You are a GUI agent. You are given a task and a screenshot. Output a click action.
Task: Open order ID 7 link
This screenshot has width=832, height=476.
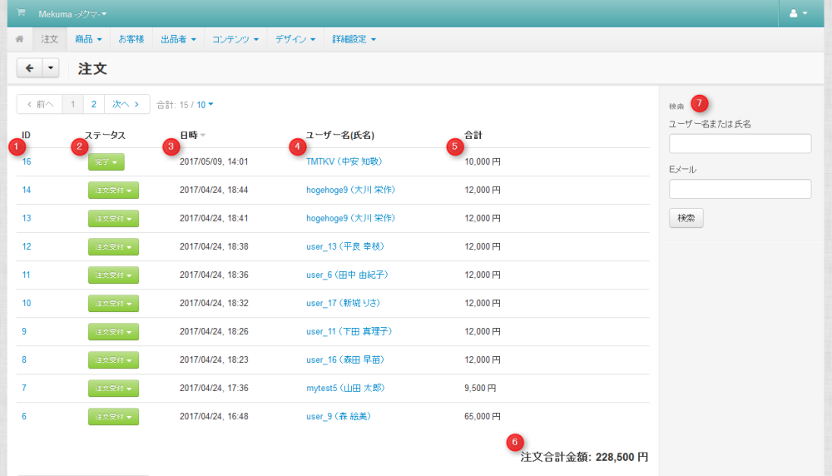24,388
